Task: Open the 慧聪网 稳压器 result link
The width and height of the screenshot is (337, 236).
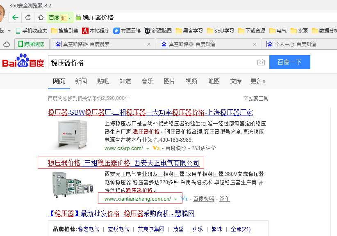Action: pyautogui.click(x=121, y=213)
